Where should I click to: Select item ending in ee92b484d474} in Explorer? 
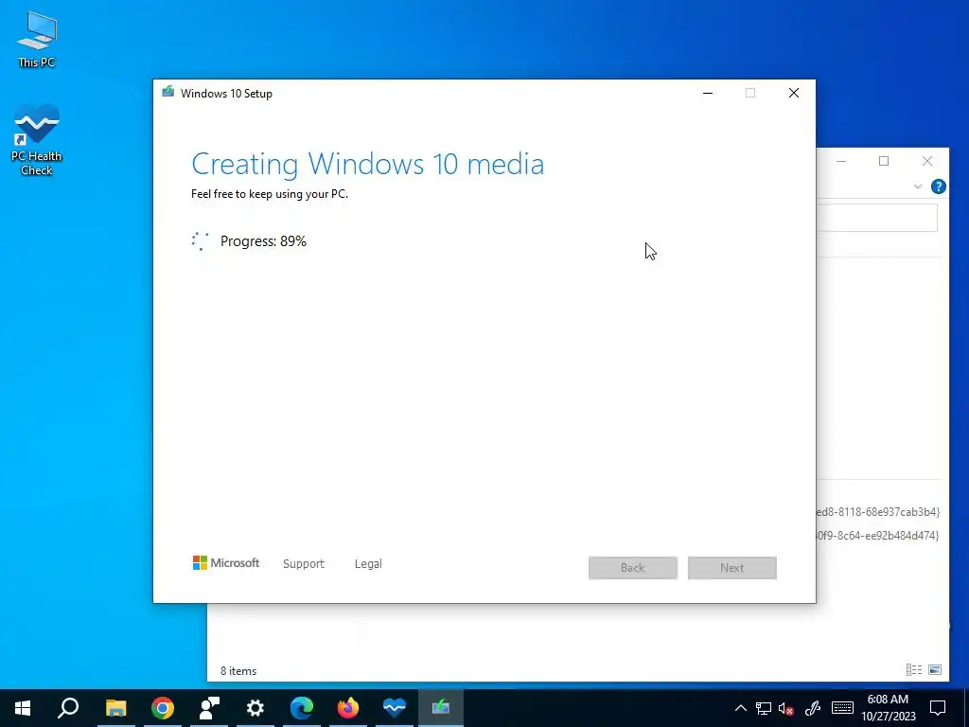coord(878,536)
